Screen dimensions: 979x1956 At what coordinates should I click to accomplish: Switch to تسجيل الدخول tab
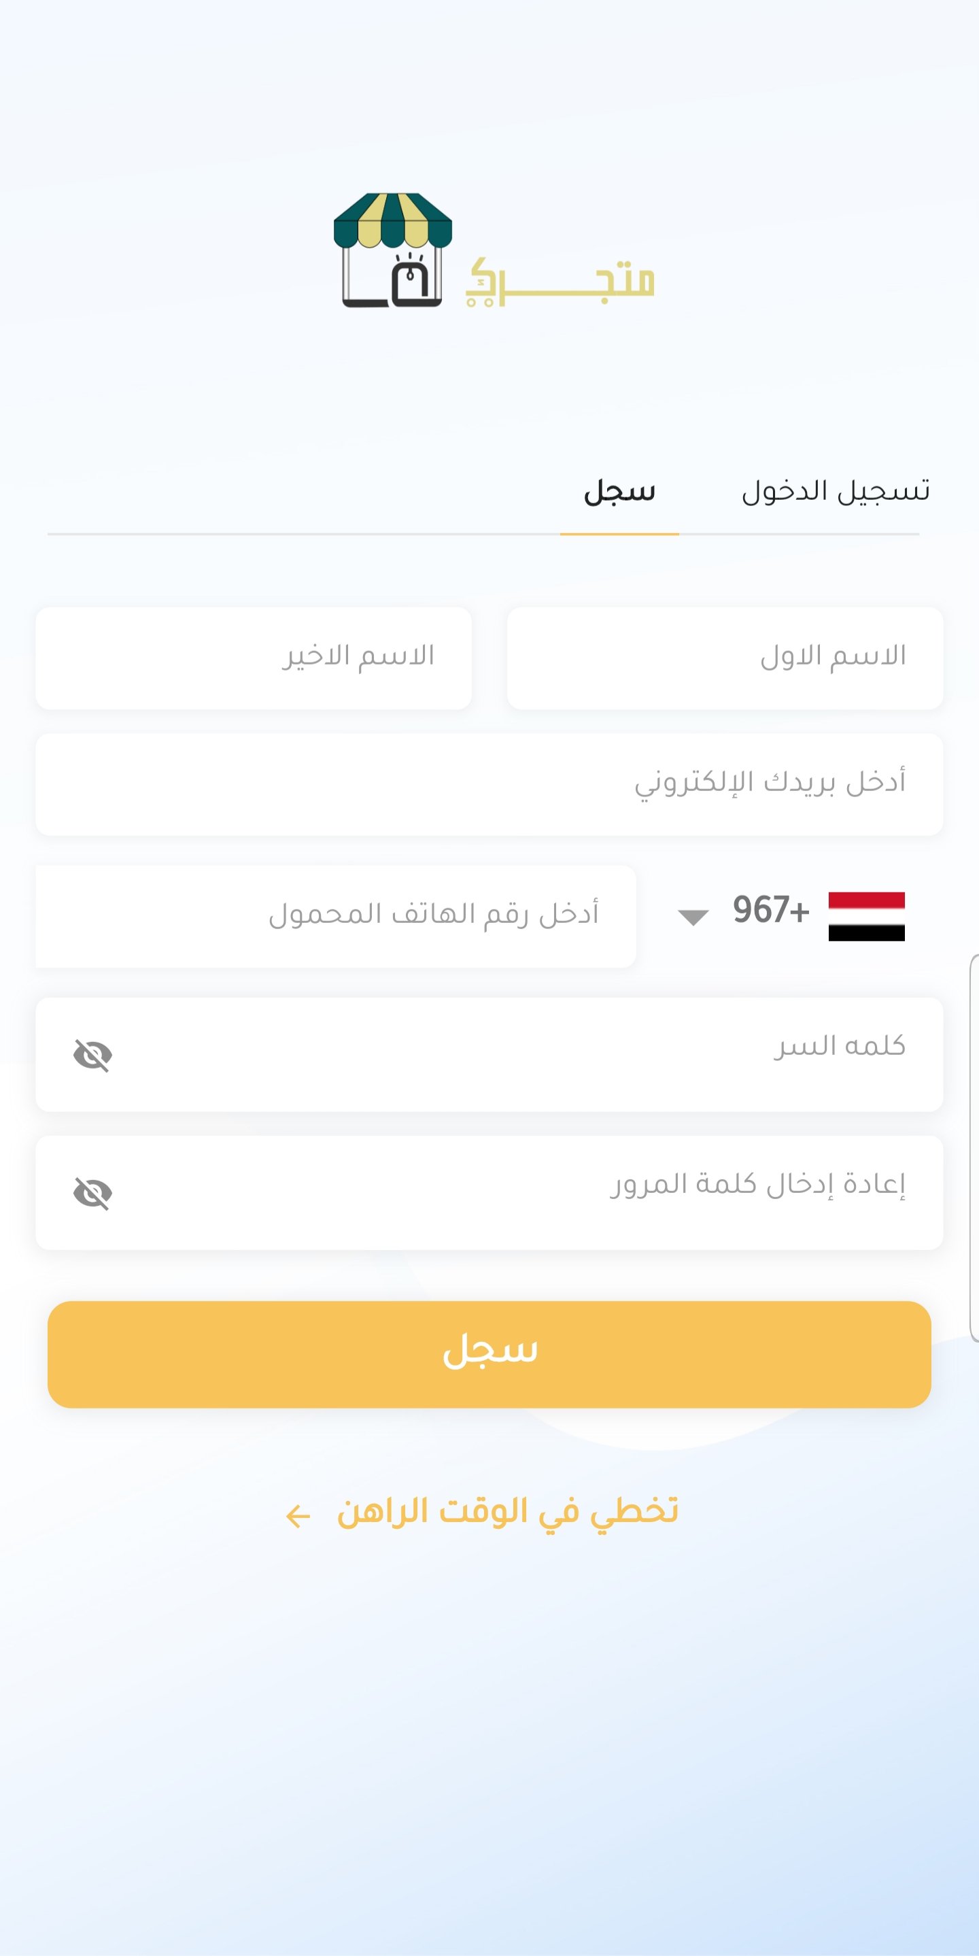tap(836, 491)
